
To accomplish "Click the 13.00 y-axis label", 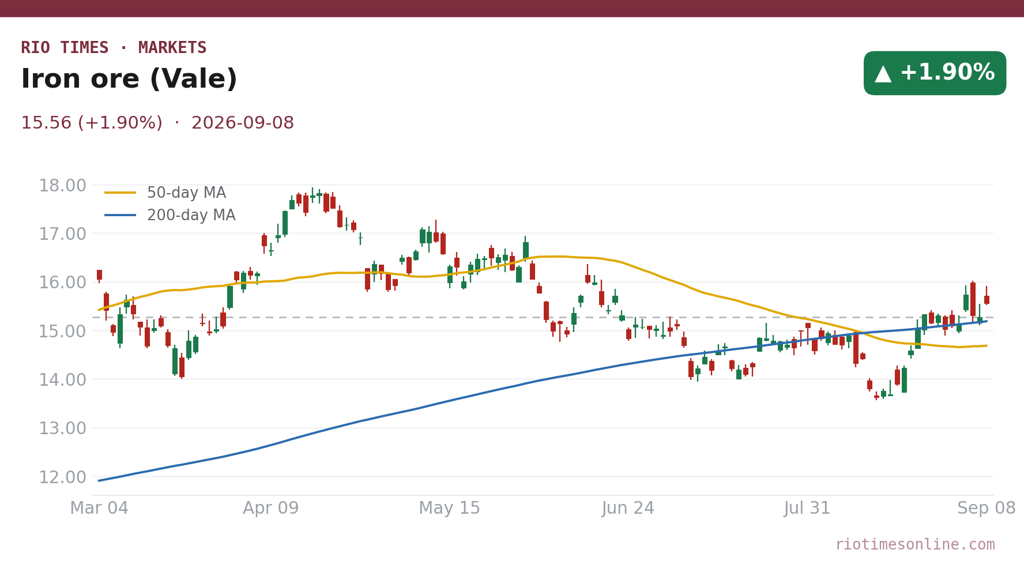I will pos(62,428).
